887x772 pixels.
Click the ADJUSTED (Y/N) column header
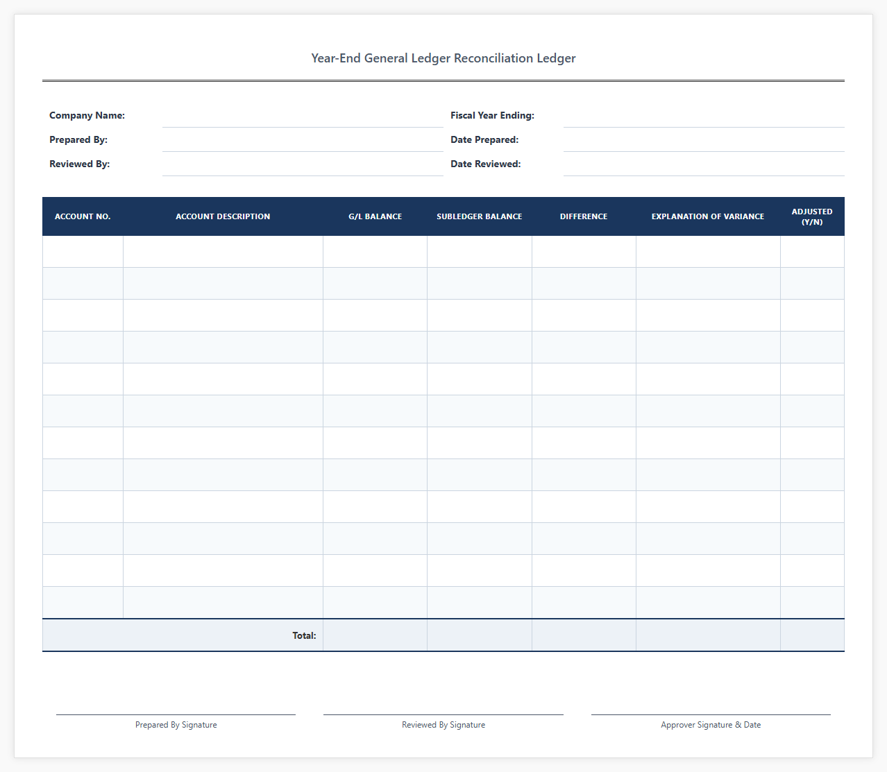click(x=812, y=216)
